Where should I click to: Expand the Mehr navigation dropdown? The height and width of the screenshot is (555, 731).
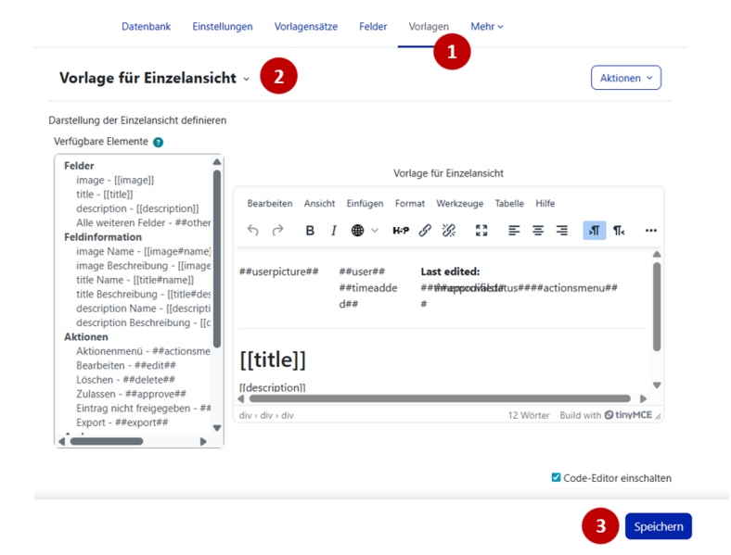pyautogui.click(x=487, y=27)
